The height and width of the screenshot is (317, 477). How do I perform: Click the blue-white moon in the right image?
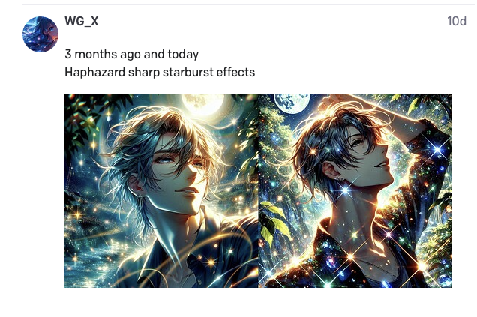(x=292, y=103)
